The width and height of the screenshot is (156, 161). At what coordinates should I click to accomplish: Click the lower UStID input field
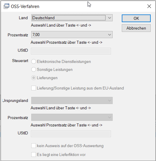tap(71, 134)
